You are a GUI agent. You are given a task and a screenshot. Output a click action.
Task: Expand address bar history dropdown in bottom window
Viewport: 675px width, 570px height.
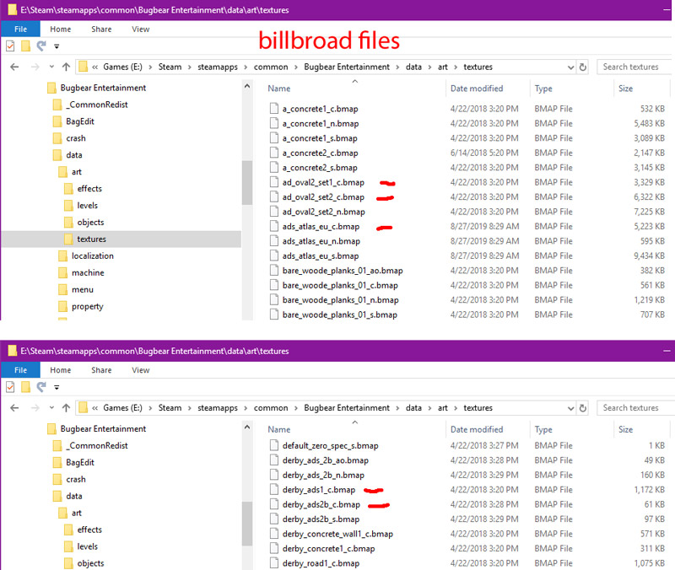(571, 408)
